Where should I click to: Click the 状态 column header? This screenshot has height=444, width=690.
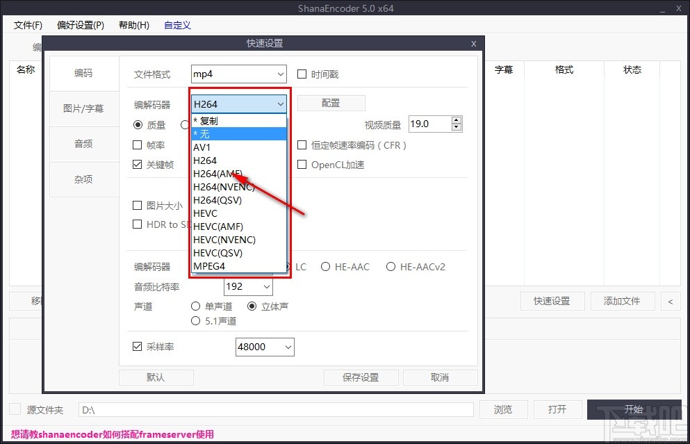click(632, 69)
